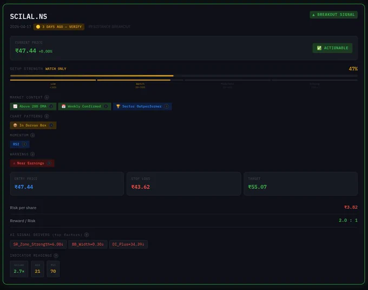Viewport: 368px width, 290px height.
Task: Click the Stop Loss ₹43.62 card
Action: click(184, 184)
